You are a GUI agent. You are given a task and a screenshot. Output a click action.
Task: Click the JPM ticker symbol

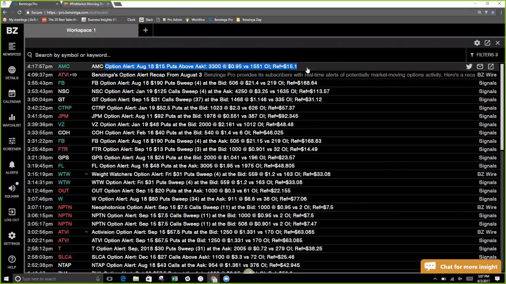[63, 116]
